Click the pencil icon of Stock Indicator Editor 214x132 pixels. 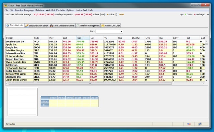click(27, 26)
